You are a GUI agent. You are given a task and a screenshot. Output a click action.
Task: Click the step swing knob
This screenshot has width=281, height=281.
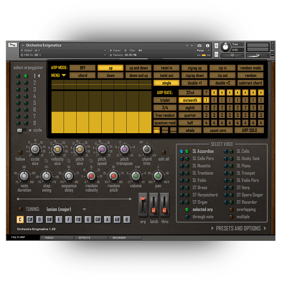click(x=46, y=176)
